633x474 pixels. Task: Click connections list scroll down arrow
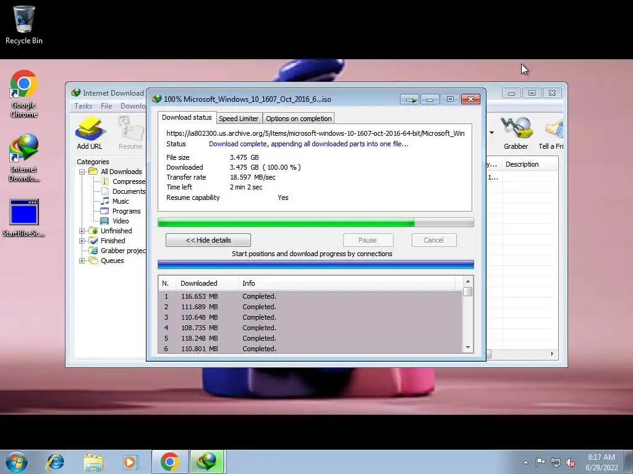coord(468,347)
